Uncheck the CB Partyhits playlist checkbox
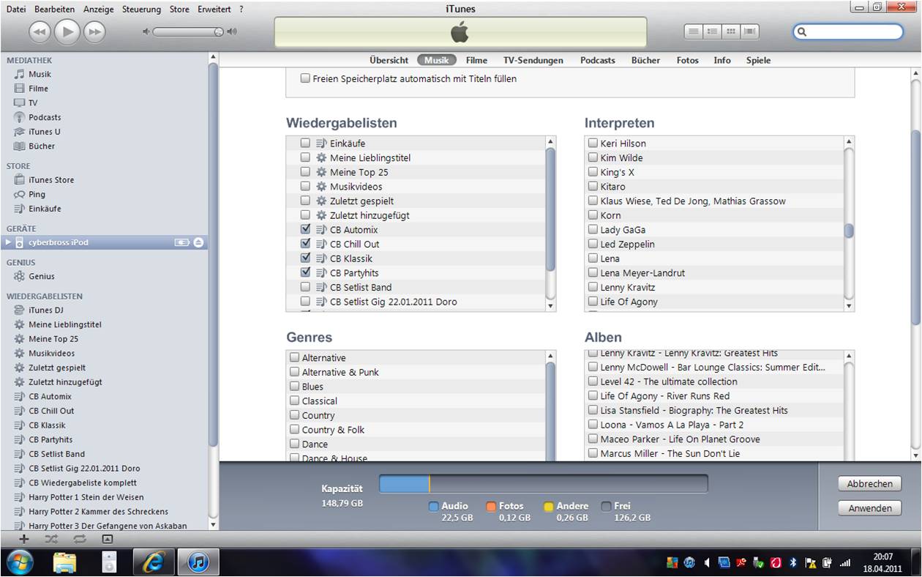The height and width of the screenshot is (577, 922). (x=305, y=272)
